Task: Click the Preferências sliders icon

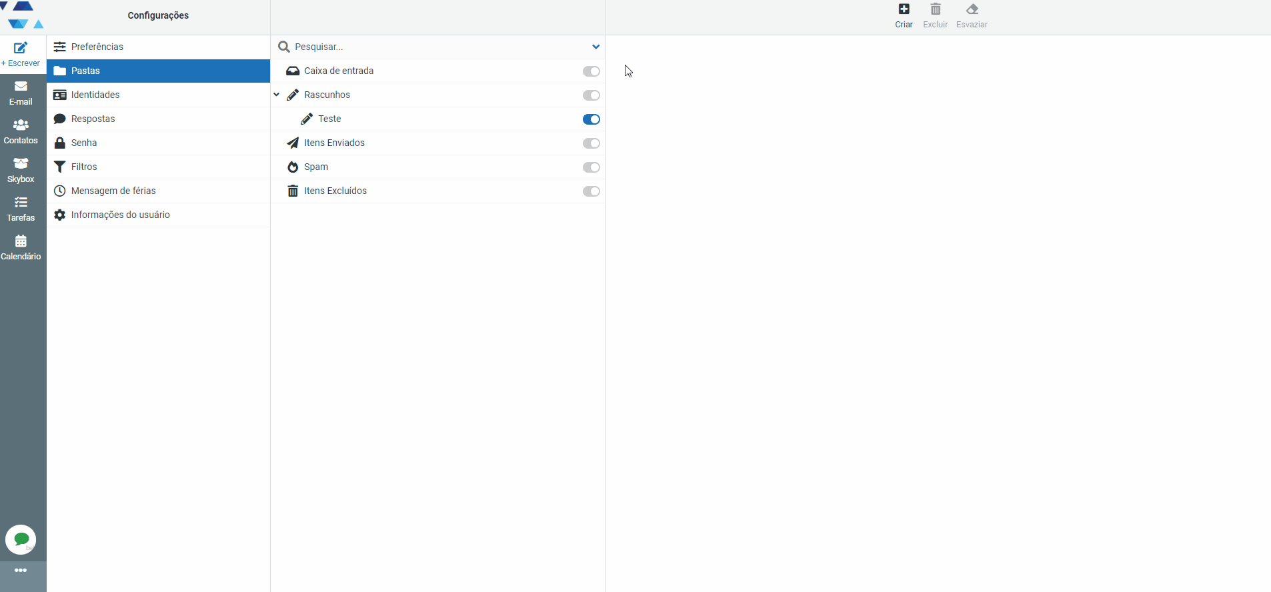Action: [60, 47]
